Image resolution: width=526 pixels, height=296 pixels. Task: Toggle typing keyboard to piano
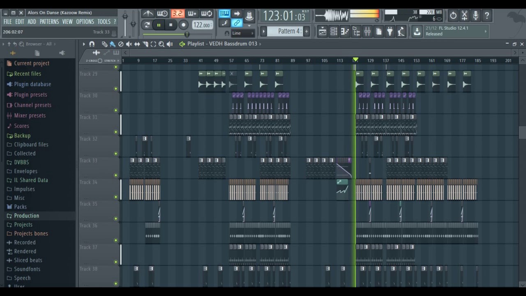click(224, 14)
